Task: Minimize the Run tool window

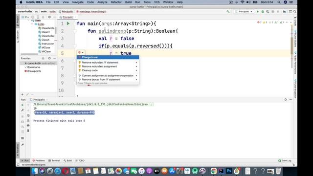Action: click(291, 99)
